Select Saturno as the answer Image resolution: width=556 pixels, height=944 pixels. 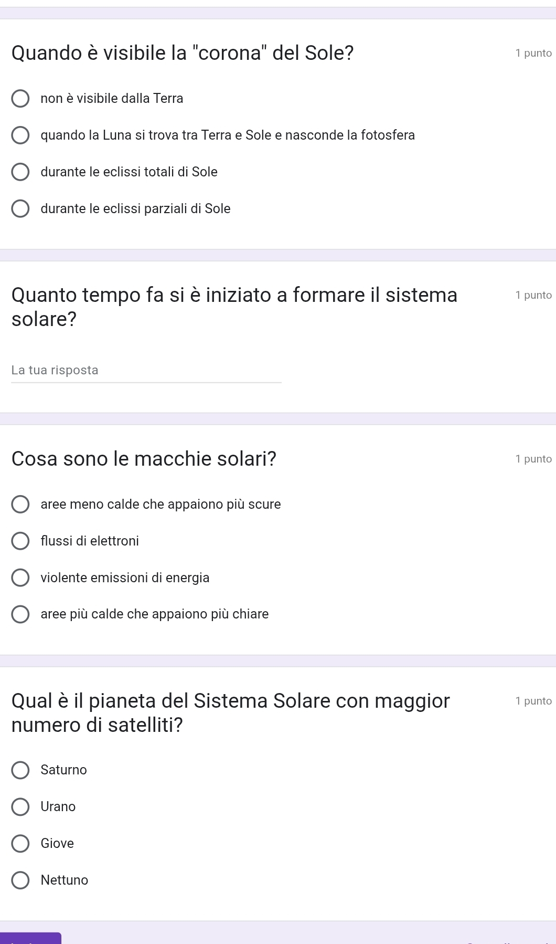pos(20,770)
